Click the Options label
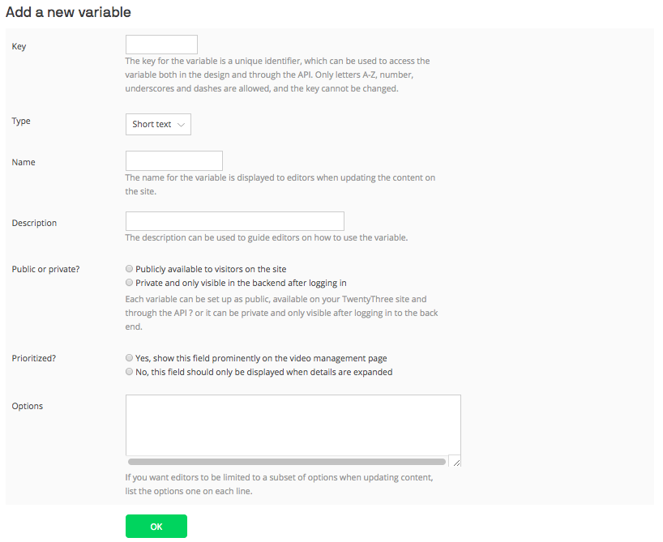Screen dimensions: 663x542 point(28,406)
